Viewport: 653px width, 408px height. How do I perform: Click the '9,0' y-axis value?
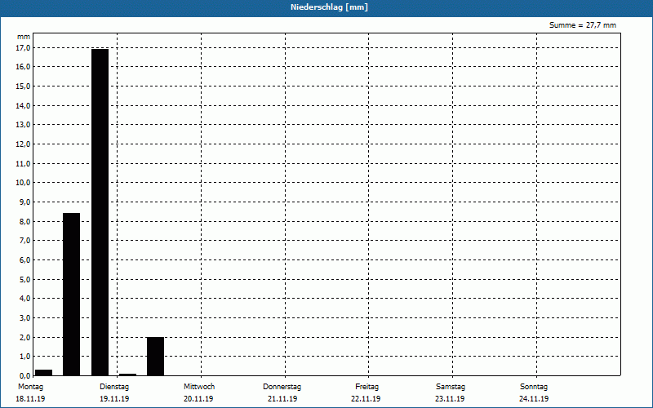24,202
